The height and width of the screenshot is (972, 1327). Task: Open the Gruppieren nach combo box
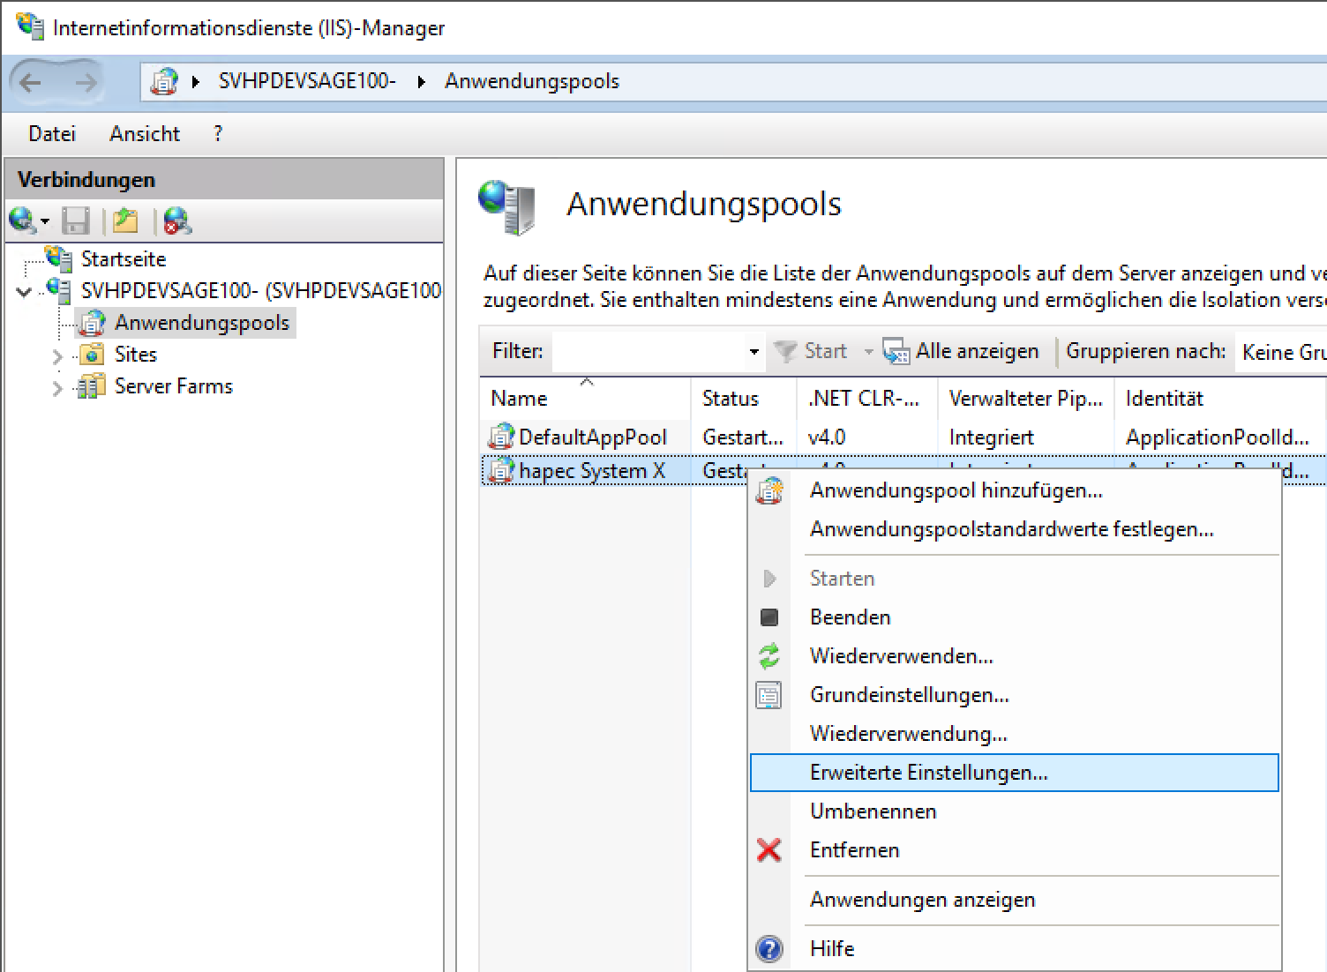(1281, 352)
